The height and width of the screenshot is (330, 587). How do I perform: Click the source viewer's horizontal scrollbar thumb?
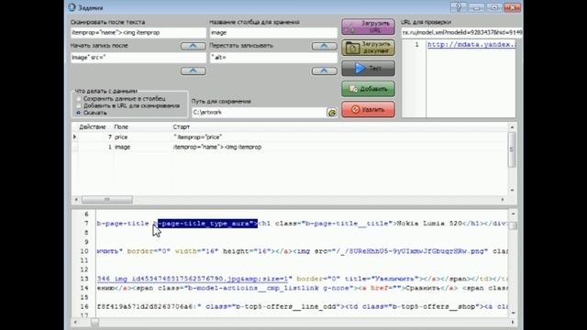click(x=94, y=322)
